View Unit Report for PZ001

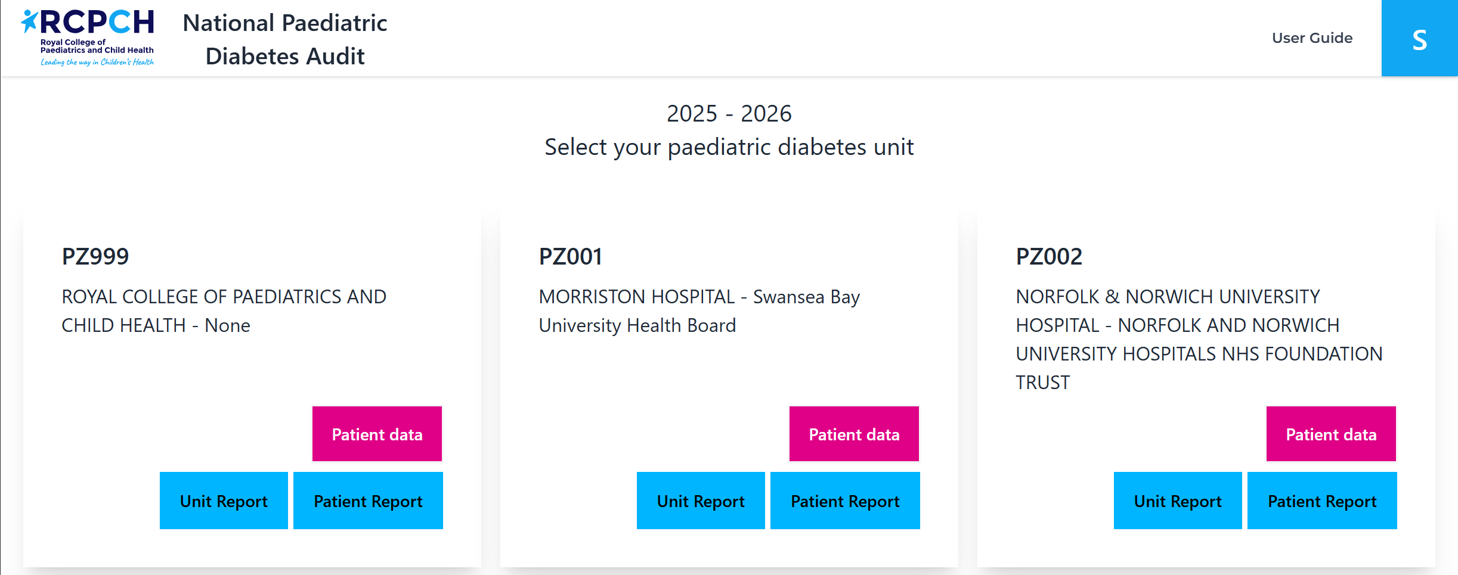(701, 501)
